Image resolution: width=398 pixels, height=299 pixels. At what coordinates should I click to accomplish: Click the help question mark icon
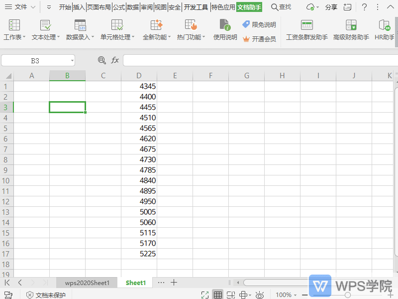tap(364, 7)
